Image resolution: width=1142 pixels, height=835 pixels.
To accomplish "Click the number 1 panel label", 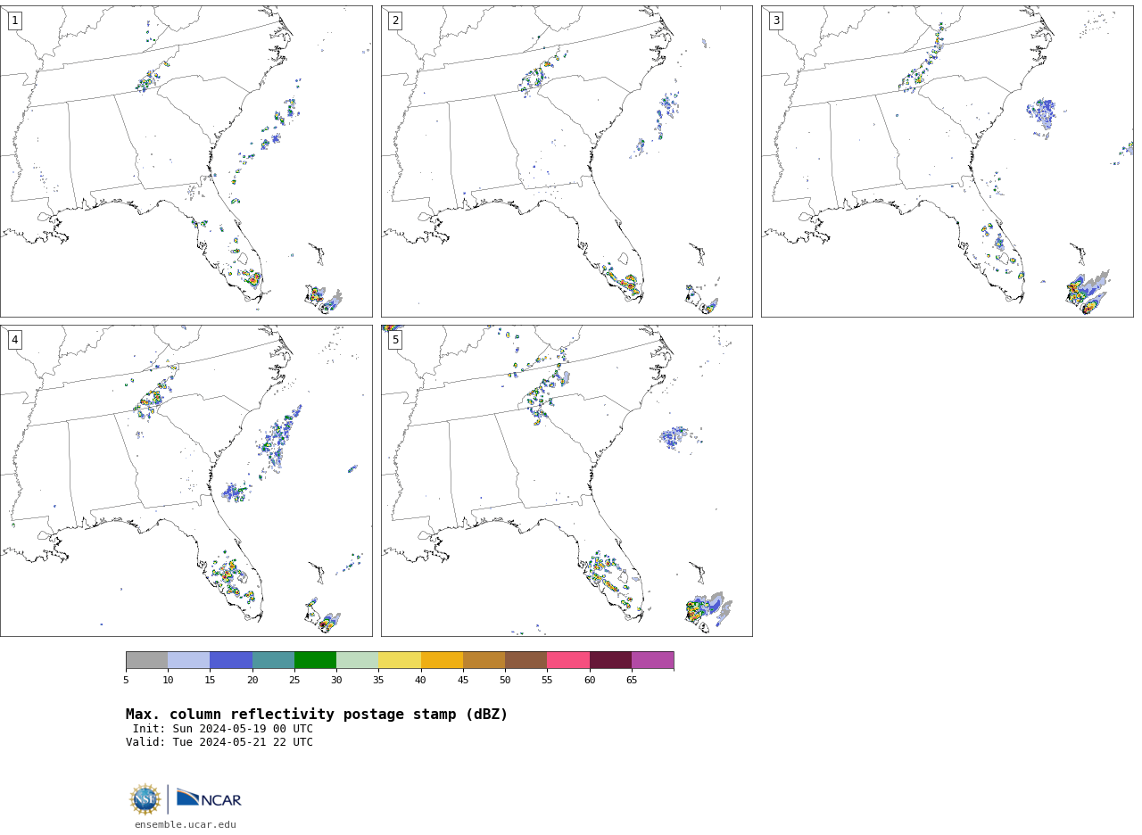I will (14, 21).
